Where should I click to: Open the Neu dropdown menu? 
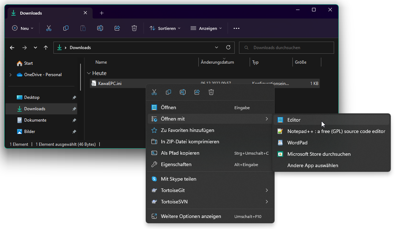pyautogui.click(x=23, y=28)
